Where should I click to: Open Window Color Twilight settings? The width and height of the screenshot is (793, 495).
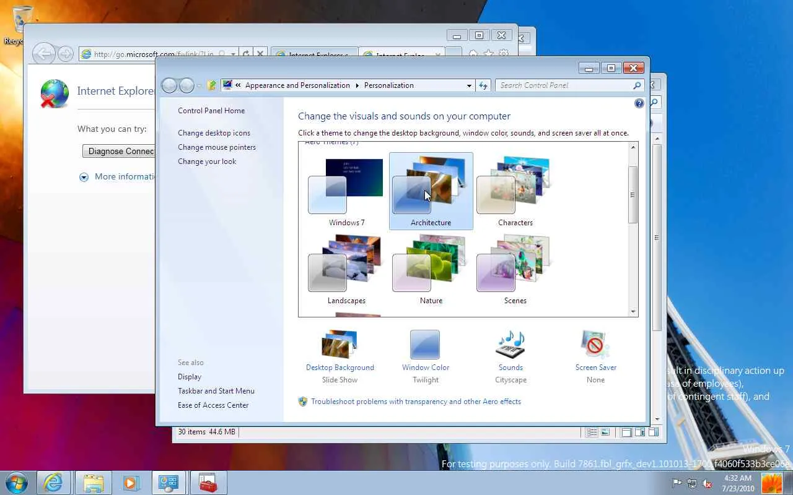tap(426, 356)
